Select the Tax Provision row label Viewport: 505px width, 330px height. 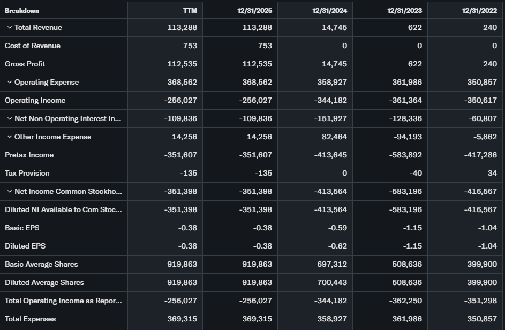[27, 173]
